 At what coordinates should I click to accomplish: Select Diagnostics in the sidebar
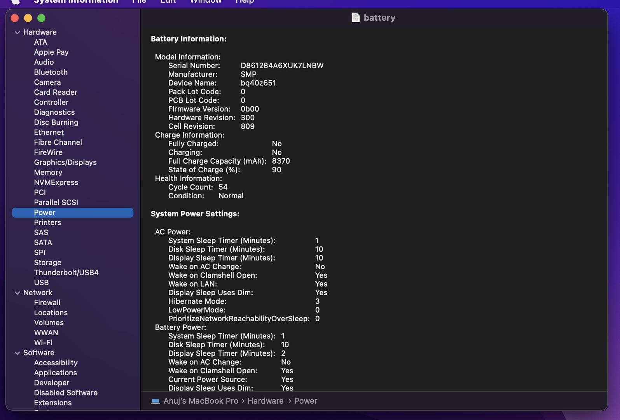[x=54, y=112]
